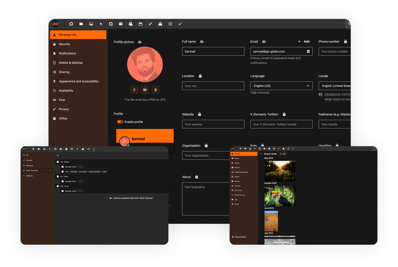Click the Add button next to Email

click(x=304, y=42)
